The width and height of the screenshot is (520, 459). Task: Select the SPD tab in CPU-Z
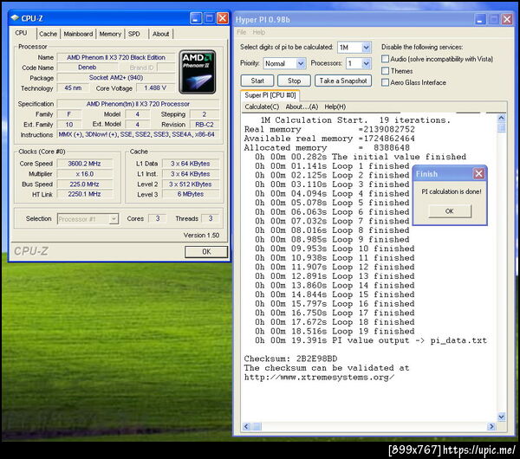click(x=134, y=34)
